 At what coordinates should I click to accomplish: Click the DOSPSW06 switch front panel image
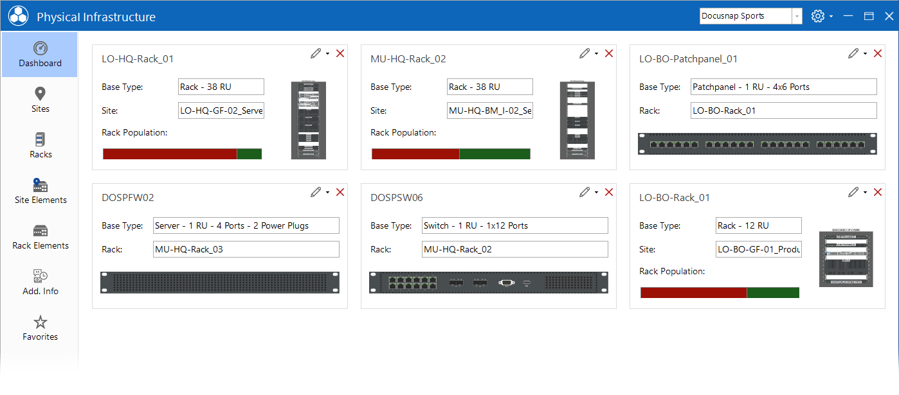tap(489, 283)
